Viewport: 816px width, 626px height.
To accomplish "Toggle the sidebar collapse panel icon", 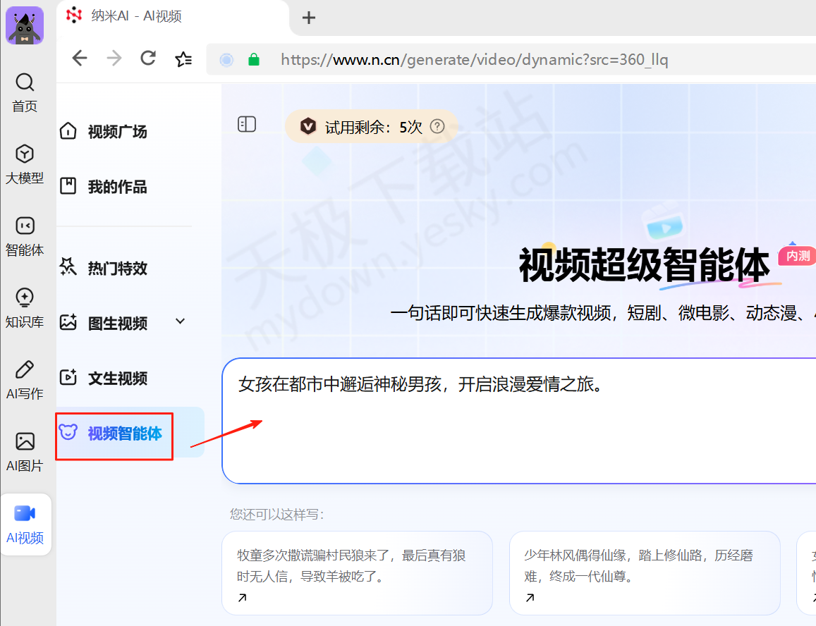I will (x=247, y=125).
